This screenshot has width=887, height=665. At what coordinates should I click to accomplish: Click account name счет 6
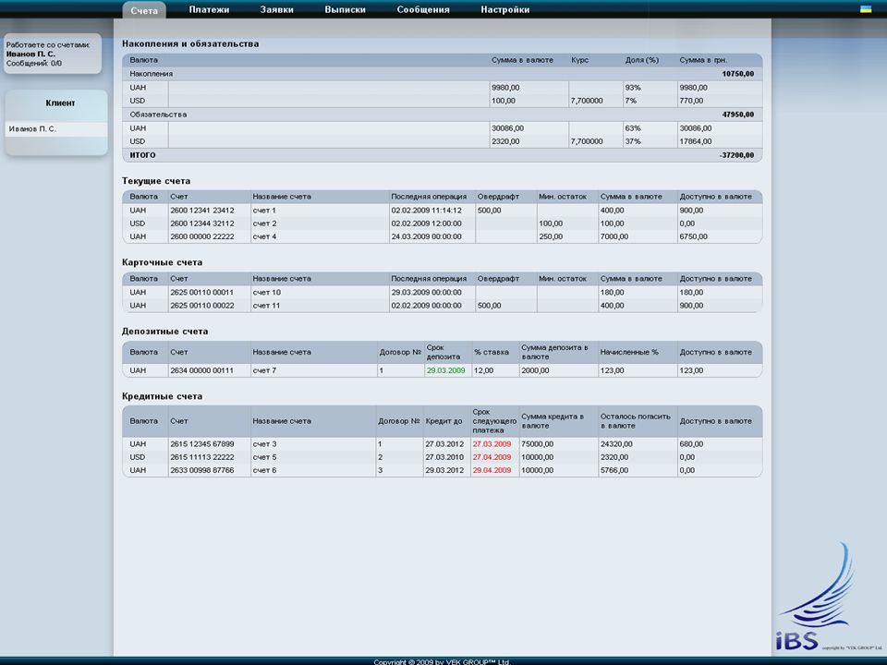pyautogui.click(x=264, y=470)
